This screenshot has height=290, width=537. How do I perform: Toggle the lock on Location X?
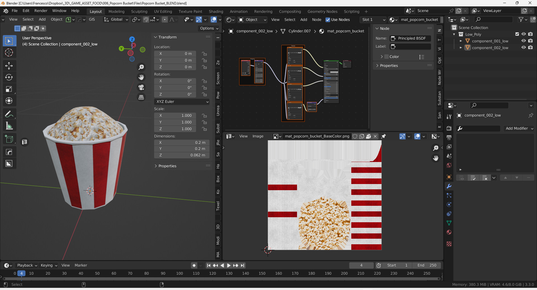coord(204,54)
